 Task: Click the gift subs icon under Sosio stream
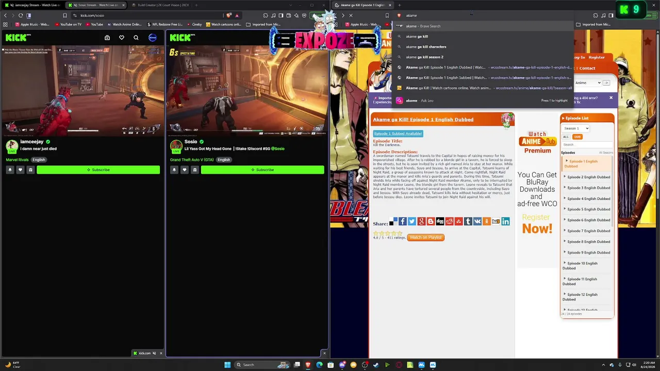pyautogui.click(x=194, y=170)
